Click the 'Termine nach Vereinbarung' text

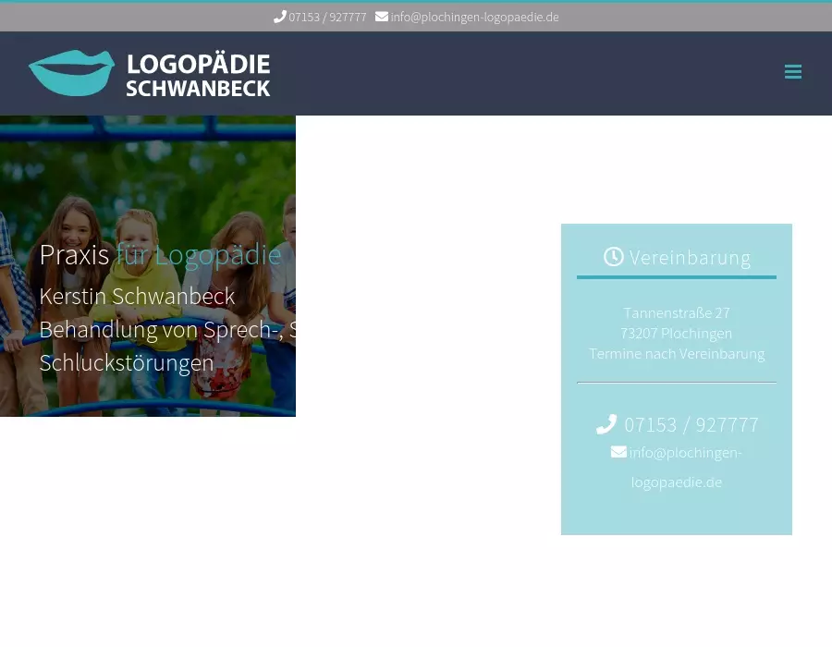click(x=676, y=354)
